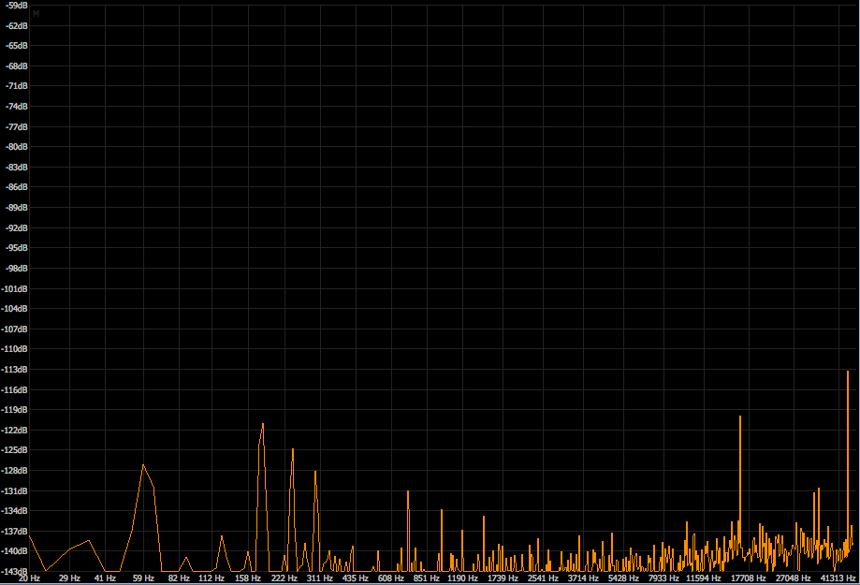Screen dimensions: 860x585
Task: Click the -140dB axis label
Action: pos(14,551)
